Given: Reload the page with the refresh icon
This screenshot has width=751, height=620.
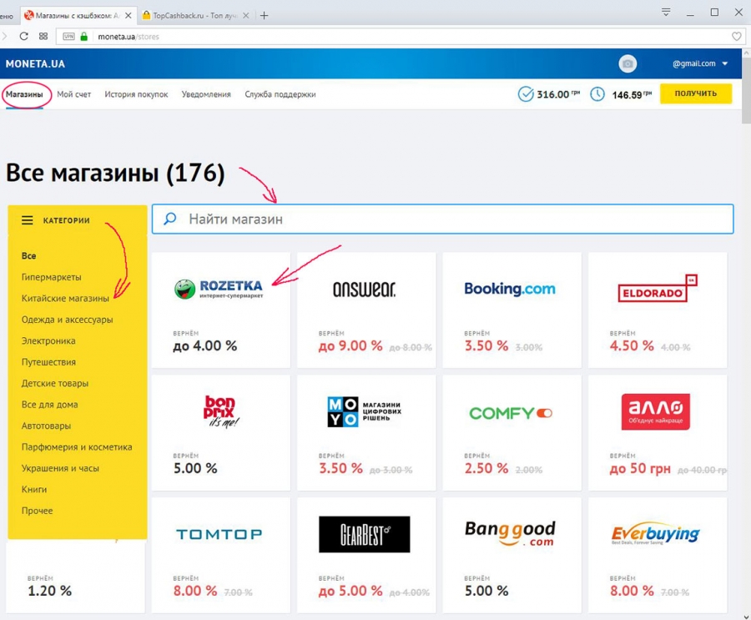Looking at the screenshot, I should [23, 37].
